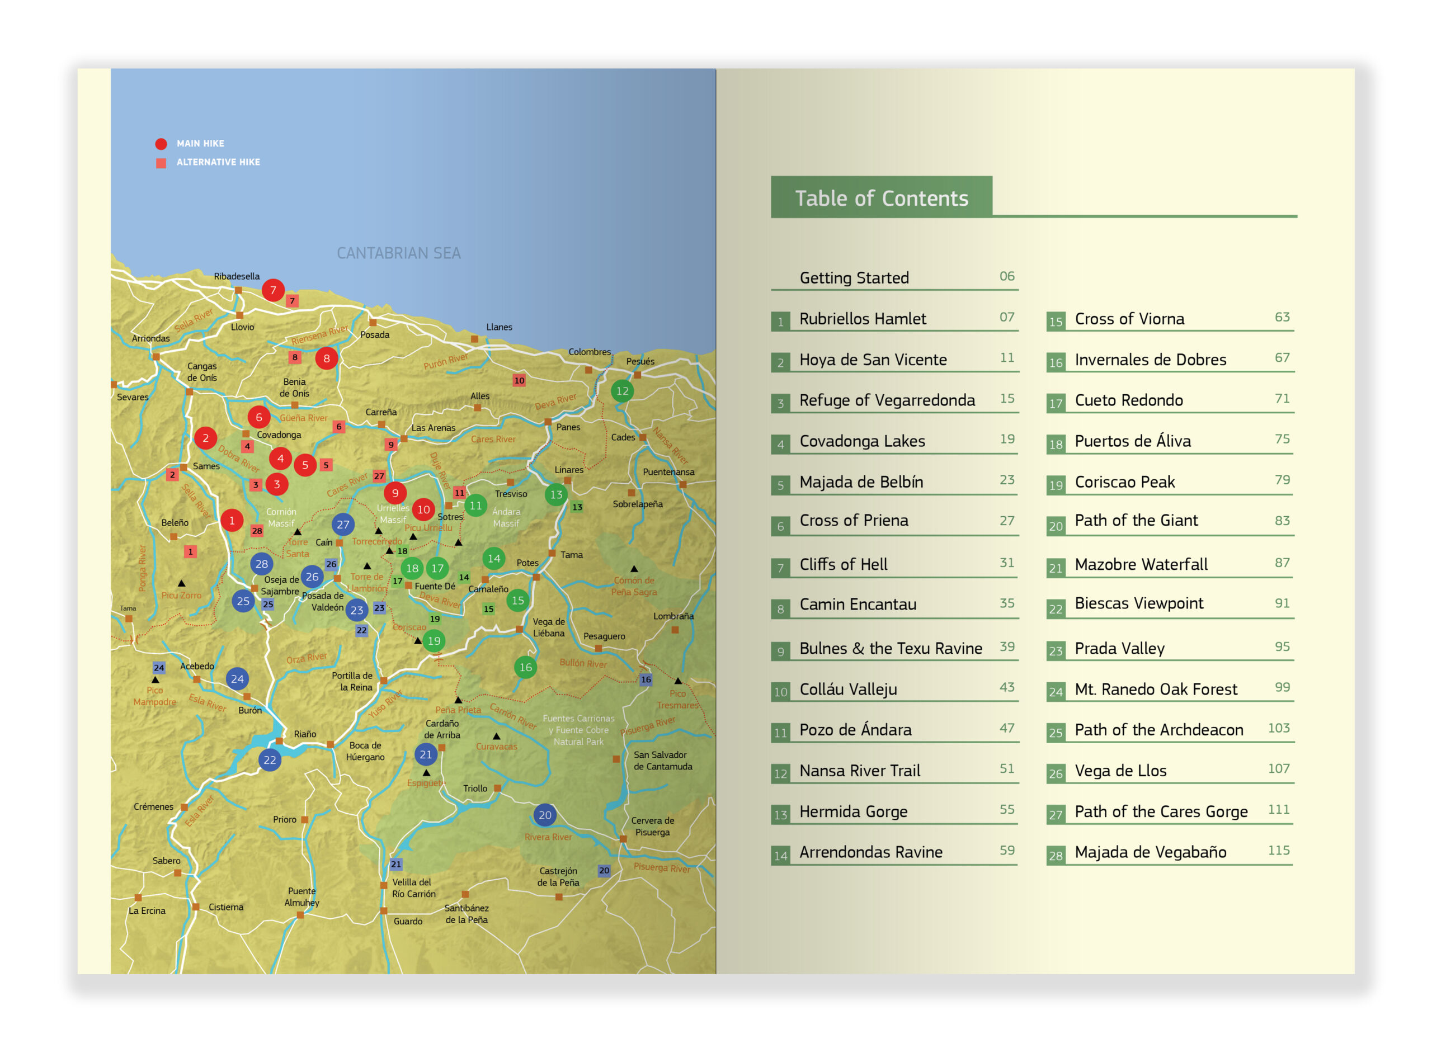Go to Covadonga Lakes entry
The width and height of the screenshot is (1432, 1048).
[895, 442]
